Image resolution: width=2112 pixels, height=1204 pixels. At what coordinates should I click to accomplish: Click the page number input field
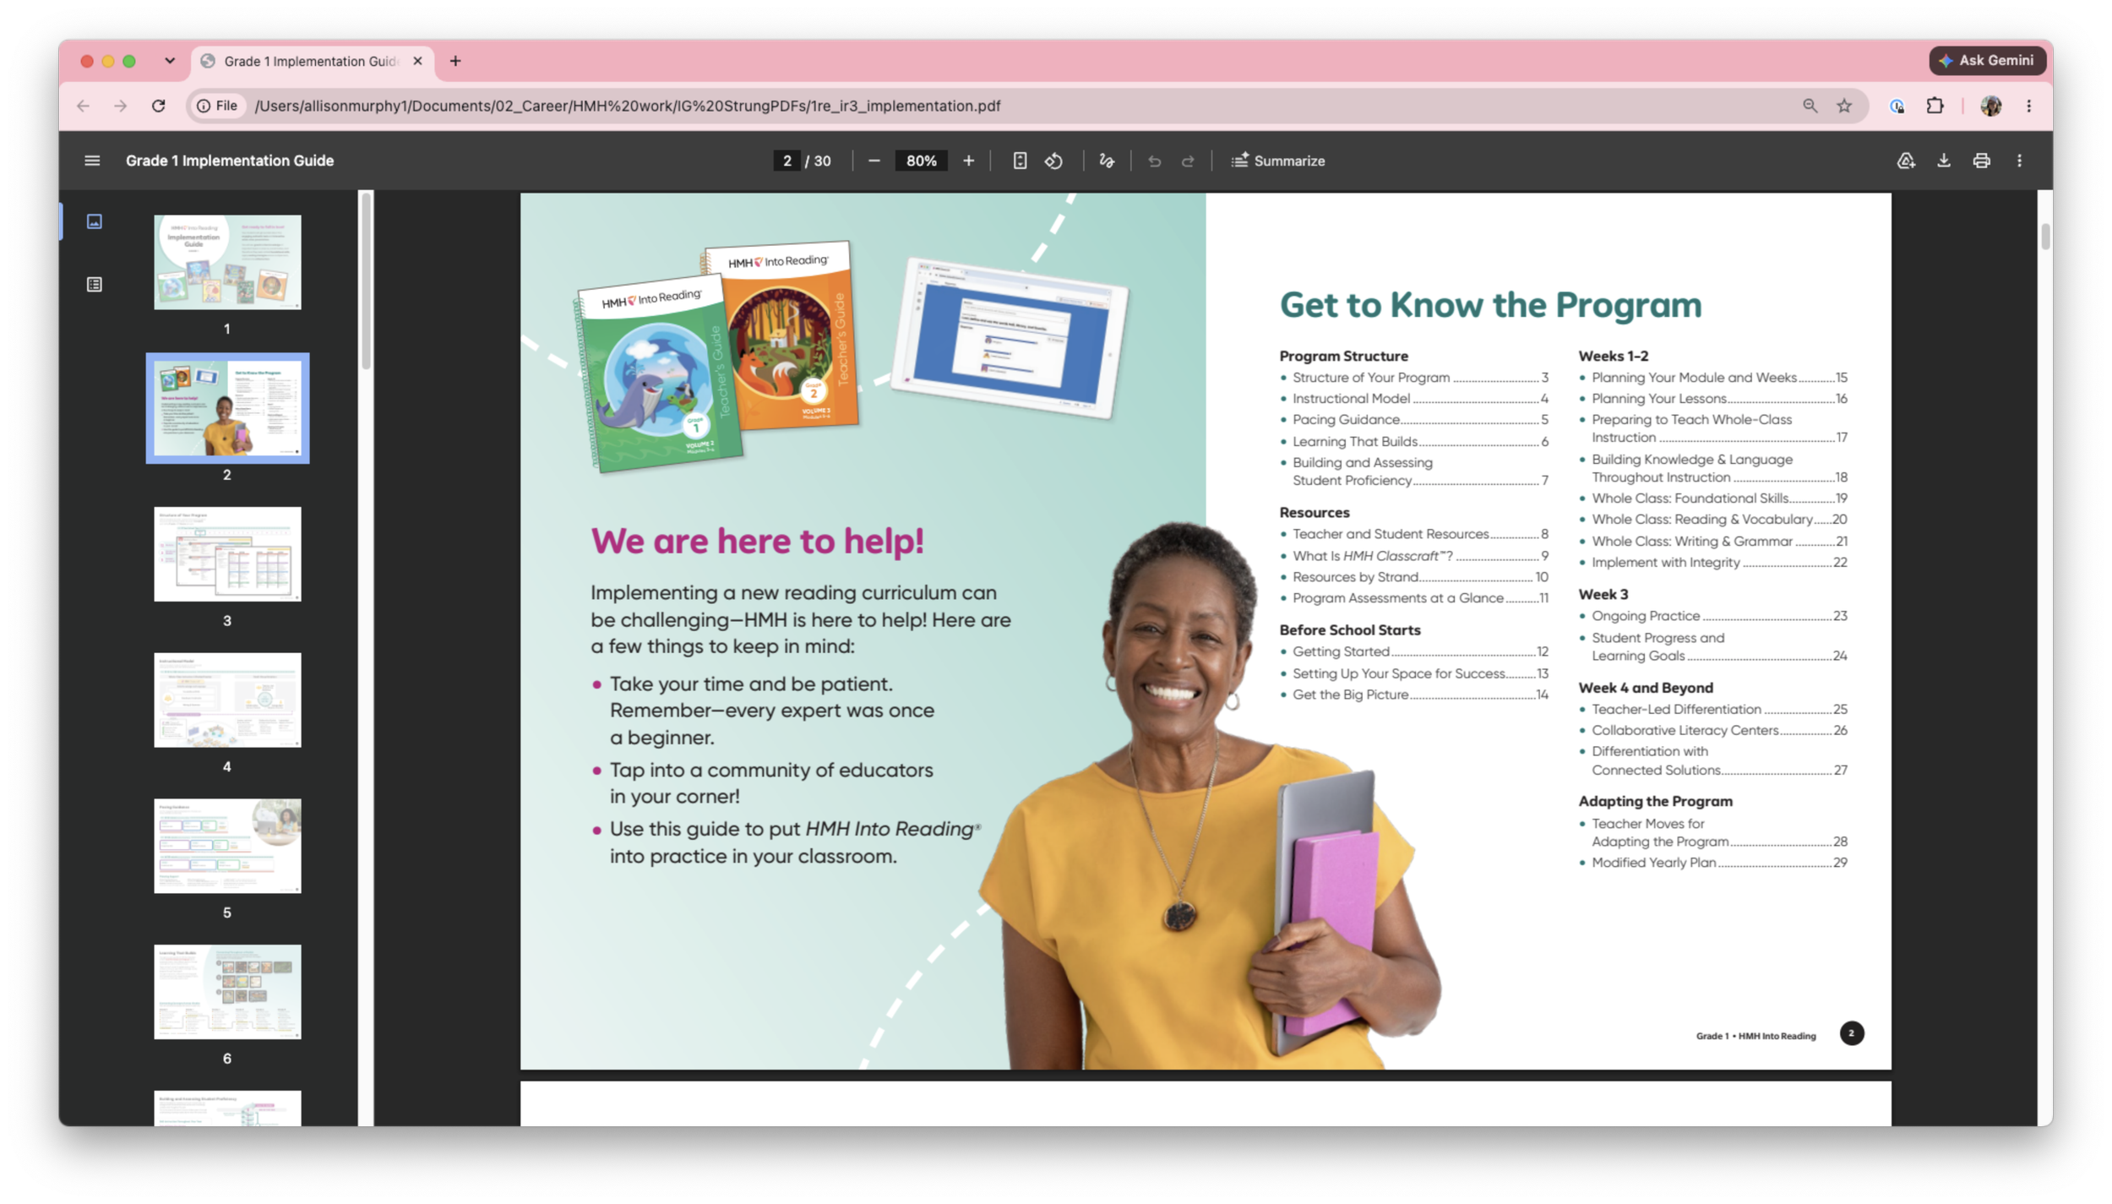(x=787, y=161)
